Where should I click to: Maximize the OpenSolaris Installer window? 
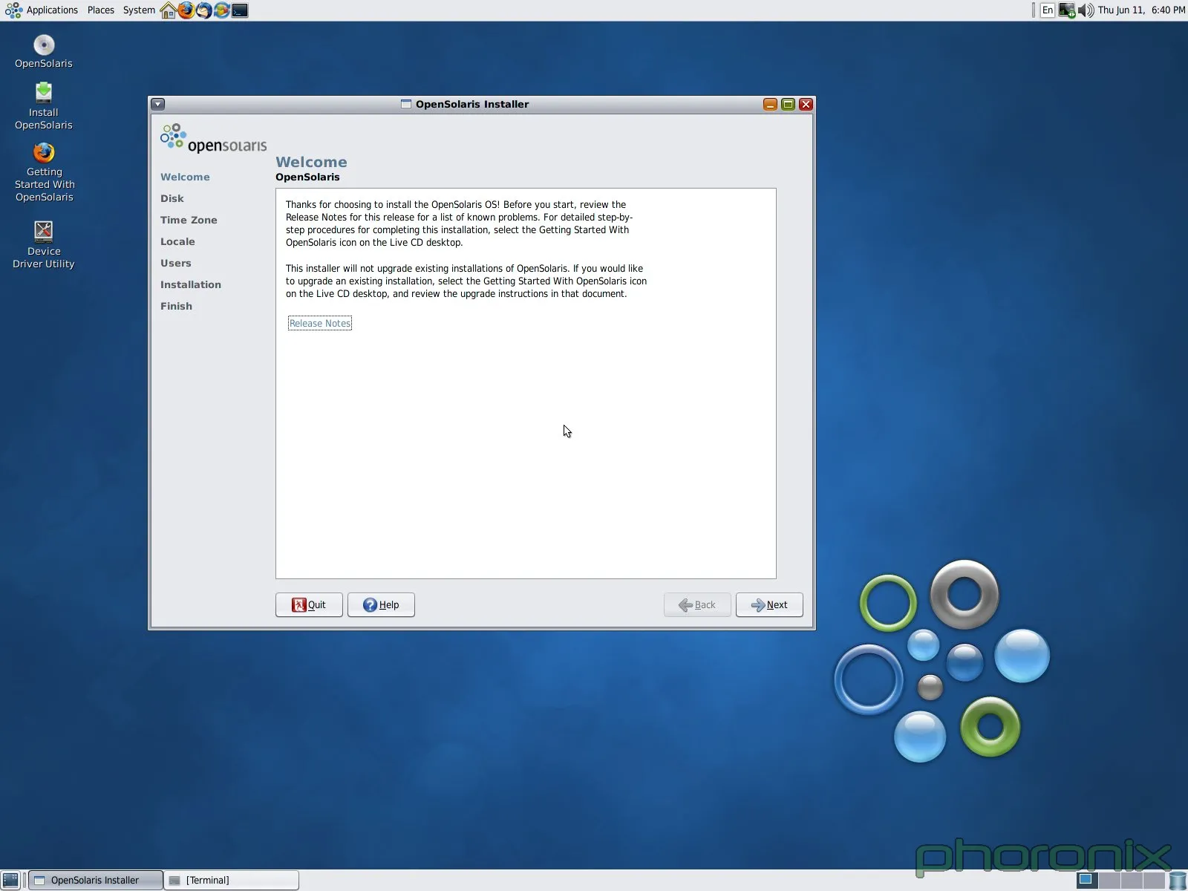788,105
